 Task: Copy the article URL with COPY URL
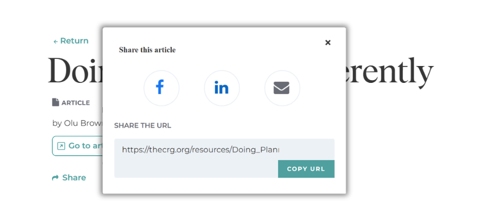coord(306,169)
